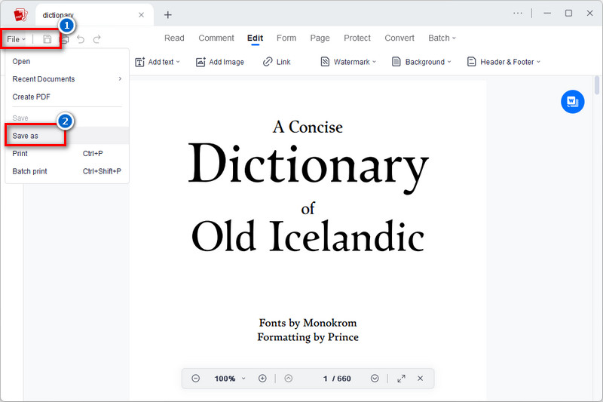Open the Background dropdown
The height and width of the screenshot is (402, 603).
pos(421,62)
